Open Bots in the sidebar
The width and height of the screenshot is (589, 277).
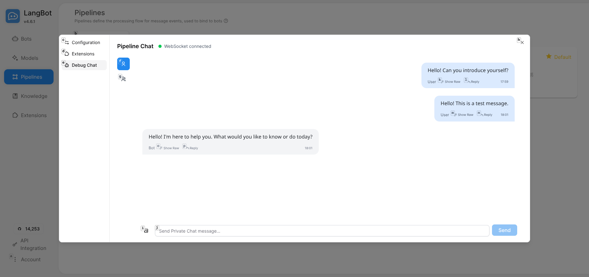(x=26, y=39)
